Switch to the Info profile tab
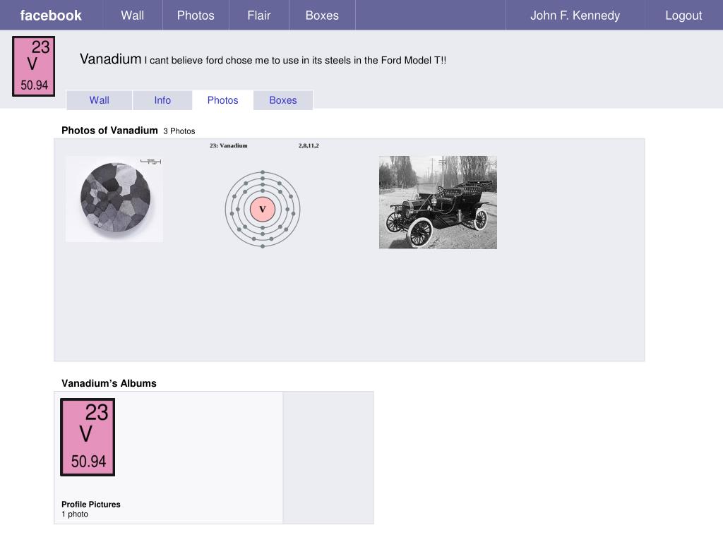 [x=162, y=100]
